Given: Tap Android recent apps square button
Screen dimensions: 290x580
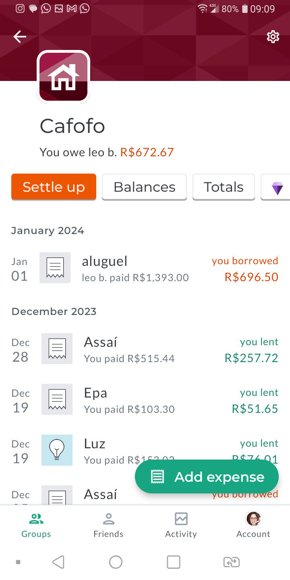Looking at the screenshot, I should click(174, 562).
